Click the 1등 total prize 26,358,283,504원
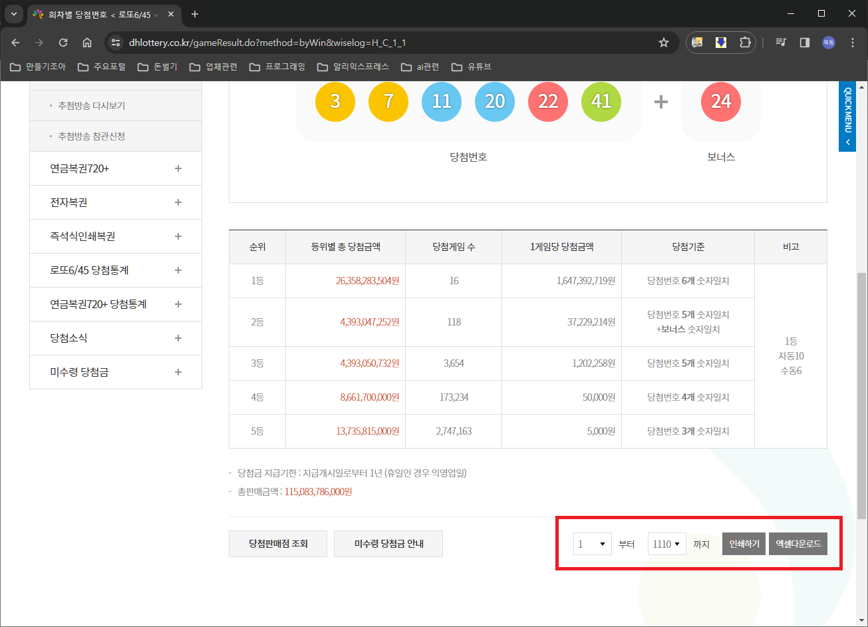868x627 pixels. (368, 281)
